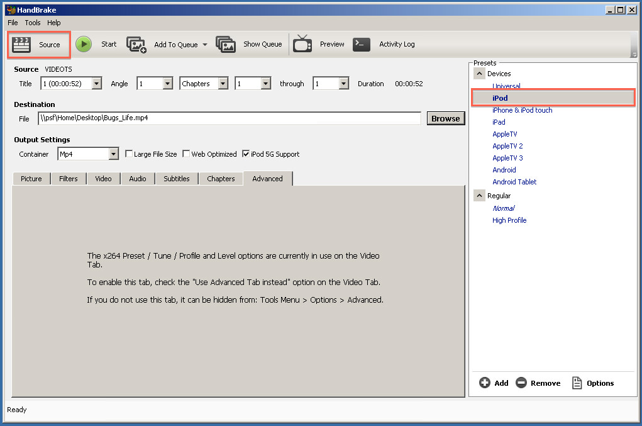
Task: Click the Preview television icon
Action: 302,44
